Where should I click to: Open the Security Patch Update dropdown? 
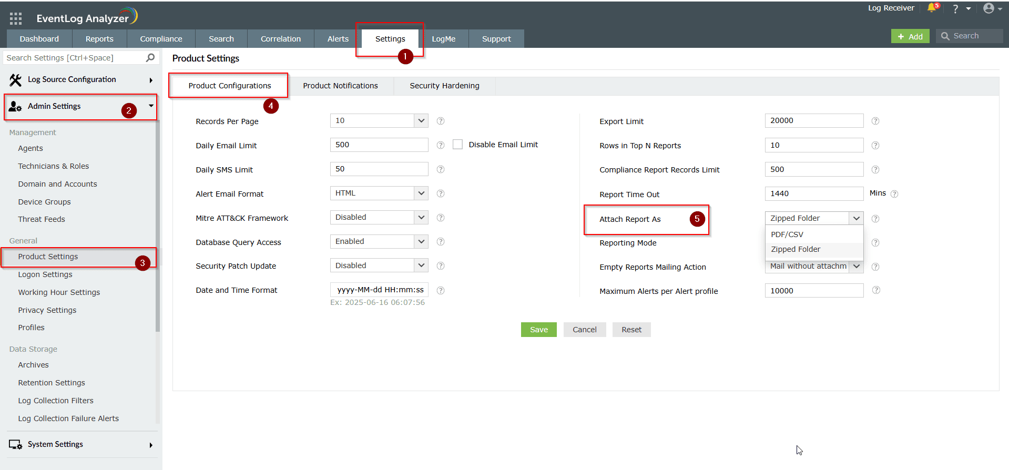pyautogui.click(x=379, y=266)
